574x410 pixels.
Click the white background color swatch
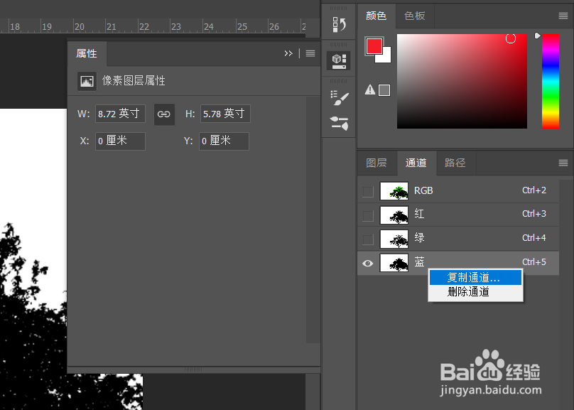(386, 58)
